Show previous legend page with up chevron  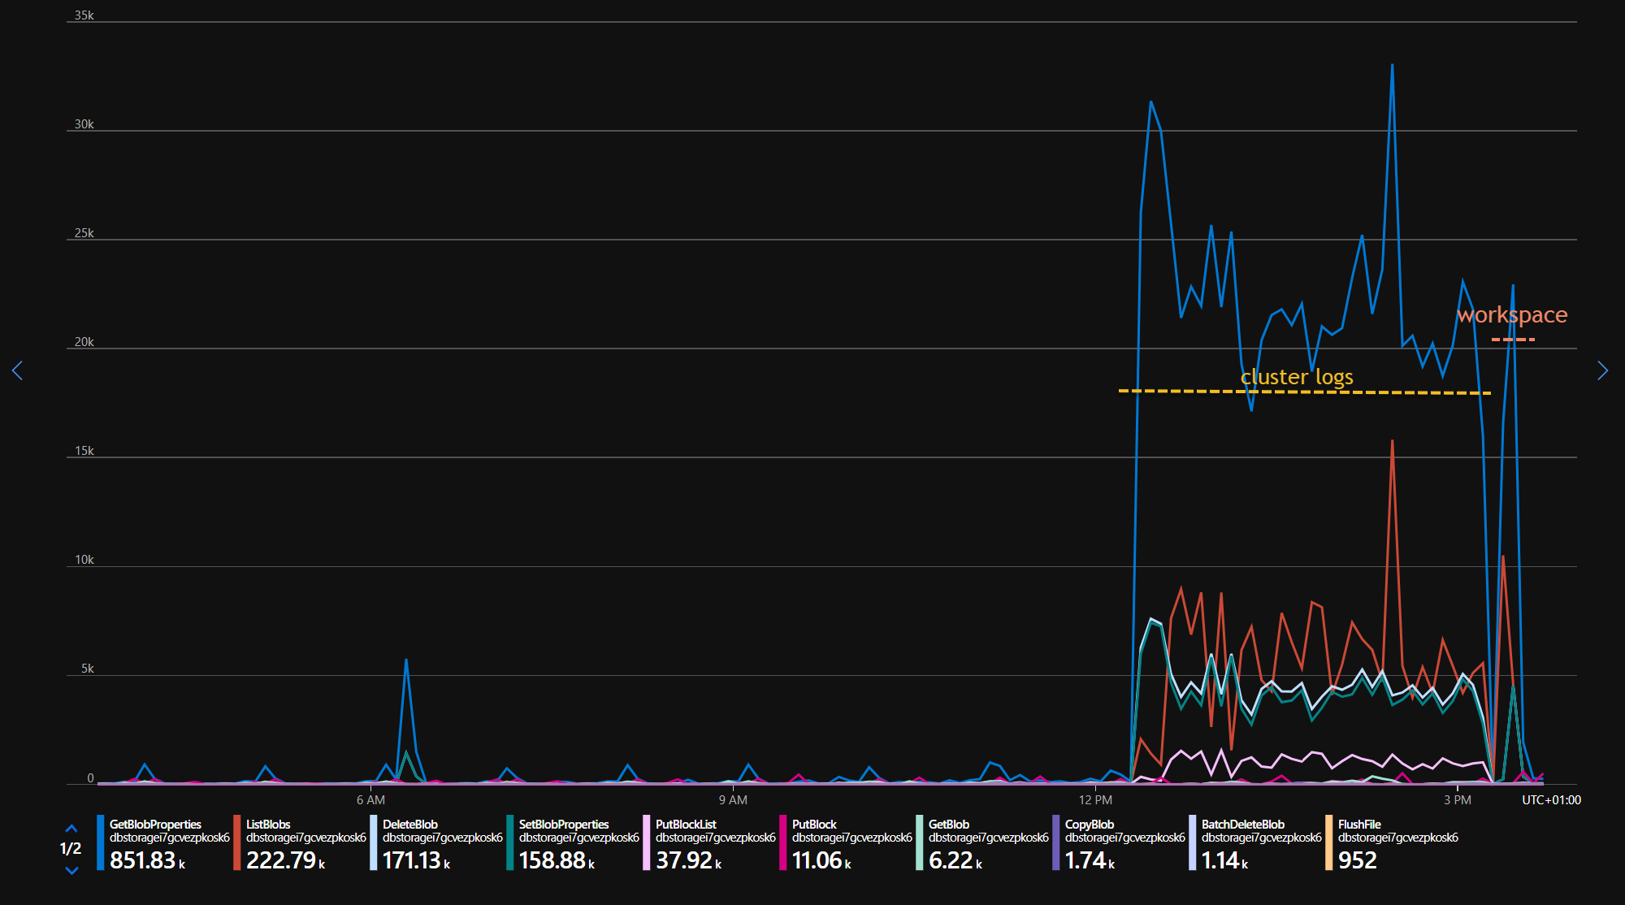(71, 829)
